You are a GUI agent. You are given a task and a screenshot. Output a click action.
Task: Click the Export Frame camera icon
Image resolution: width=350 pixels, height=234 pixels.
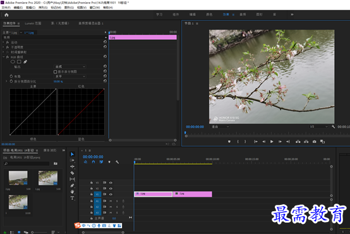pyautogui.click(x=314, y=142)
